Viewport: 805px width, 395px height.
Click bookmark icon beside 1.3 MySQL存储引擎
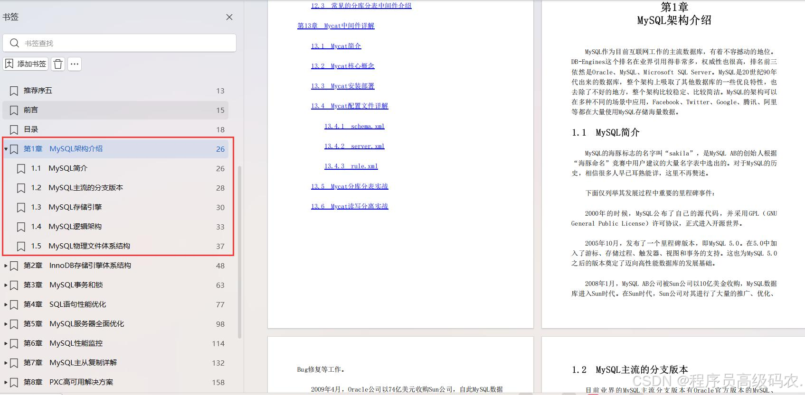click(x=21, y=207)
